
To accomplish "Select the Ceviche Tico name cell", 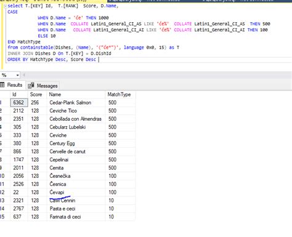I will pos(76,111).
